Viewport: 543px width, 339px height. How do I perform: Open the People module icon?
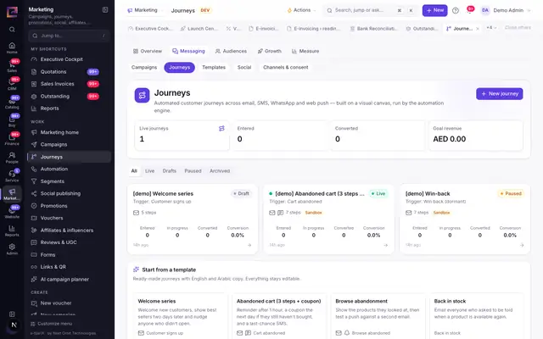pyautogui.click(x=12, y=158)
